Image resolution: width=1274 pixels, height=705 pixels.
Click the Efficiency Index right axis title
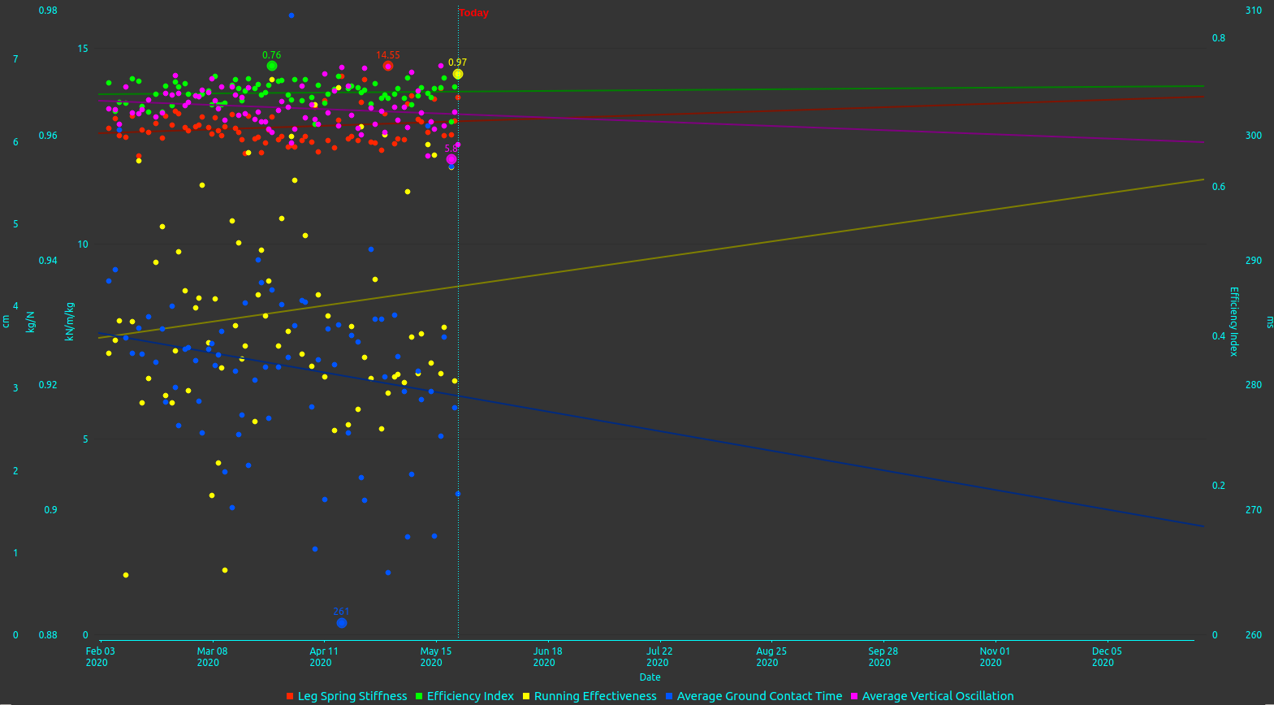pyautogui.click(x=1233, y=322)
